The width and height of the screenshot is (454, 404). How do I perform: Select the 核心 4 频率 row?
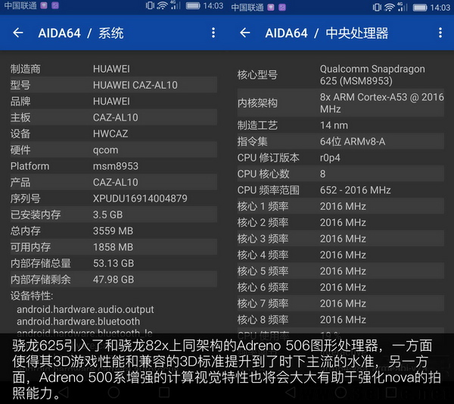coord(340,255)
